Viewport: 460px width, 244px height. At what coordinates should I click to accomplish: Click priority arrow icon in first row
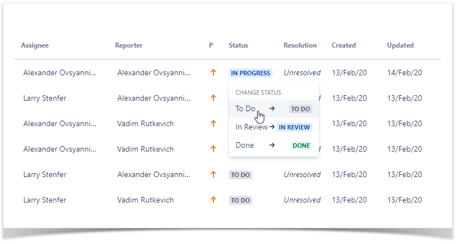(x=213, y=72)
